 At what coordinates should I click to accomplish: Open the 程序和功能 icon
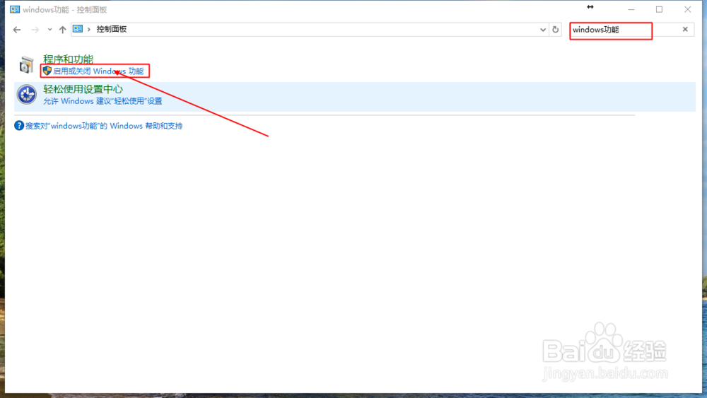pos(27,65)
